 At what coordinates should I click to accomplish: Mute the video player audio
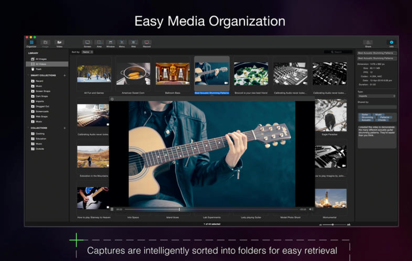tap(310, 209)
